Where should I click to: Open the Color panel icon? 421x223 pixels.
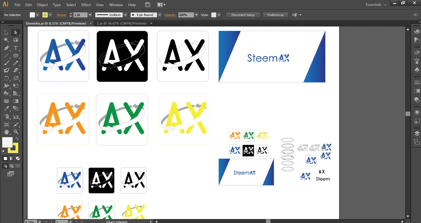tap(417, 32)
